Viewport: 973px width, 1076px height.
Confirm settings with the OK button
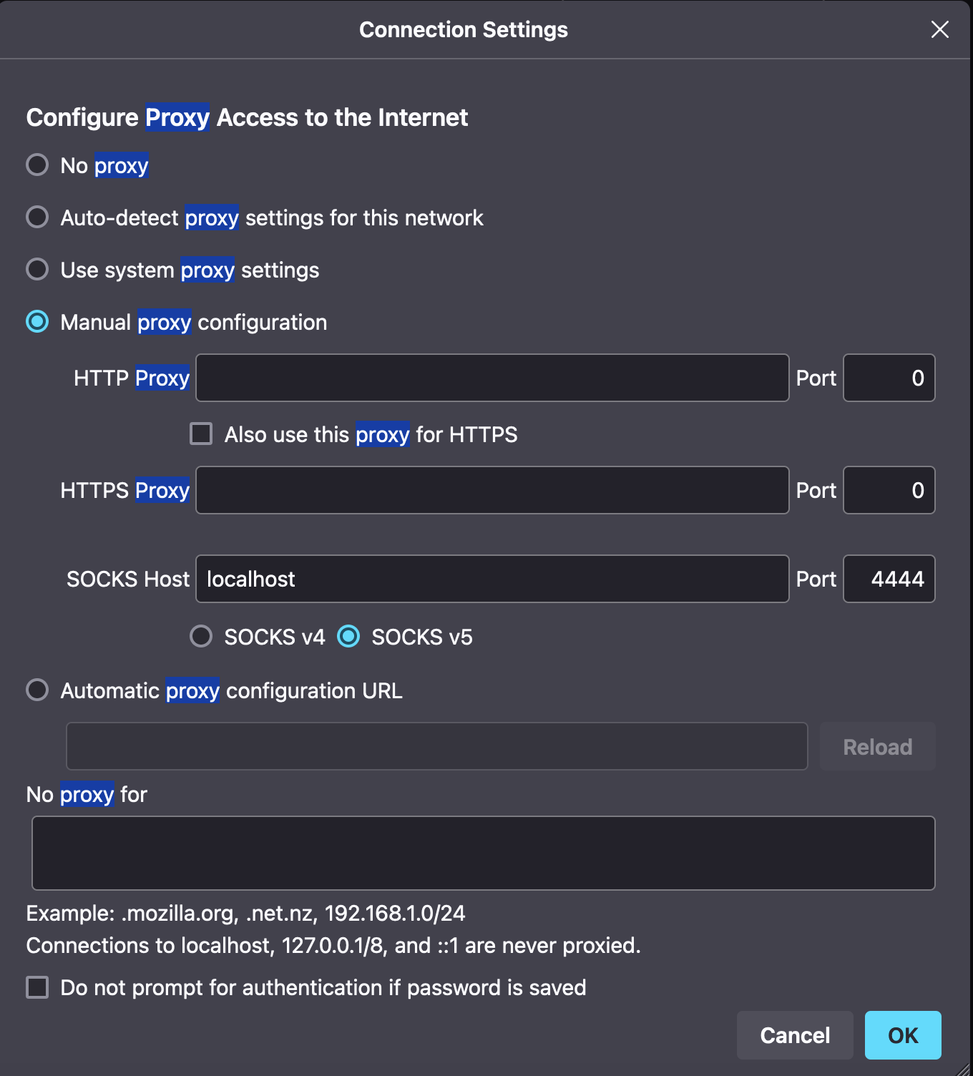903,1035
